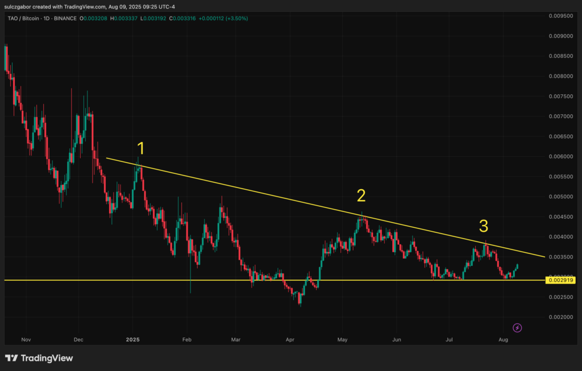The height and width of the screenshot is (371, 582).
Task: Select the yellow 0.002919 price label
Action: (560, 280)
